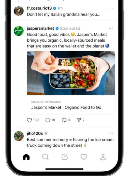
Task: Open the Activity heart tab
Action: pos(84,157)
